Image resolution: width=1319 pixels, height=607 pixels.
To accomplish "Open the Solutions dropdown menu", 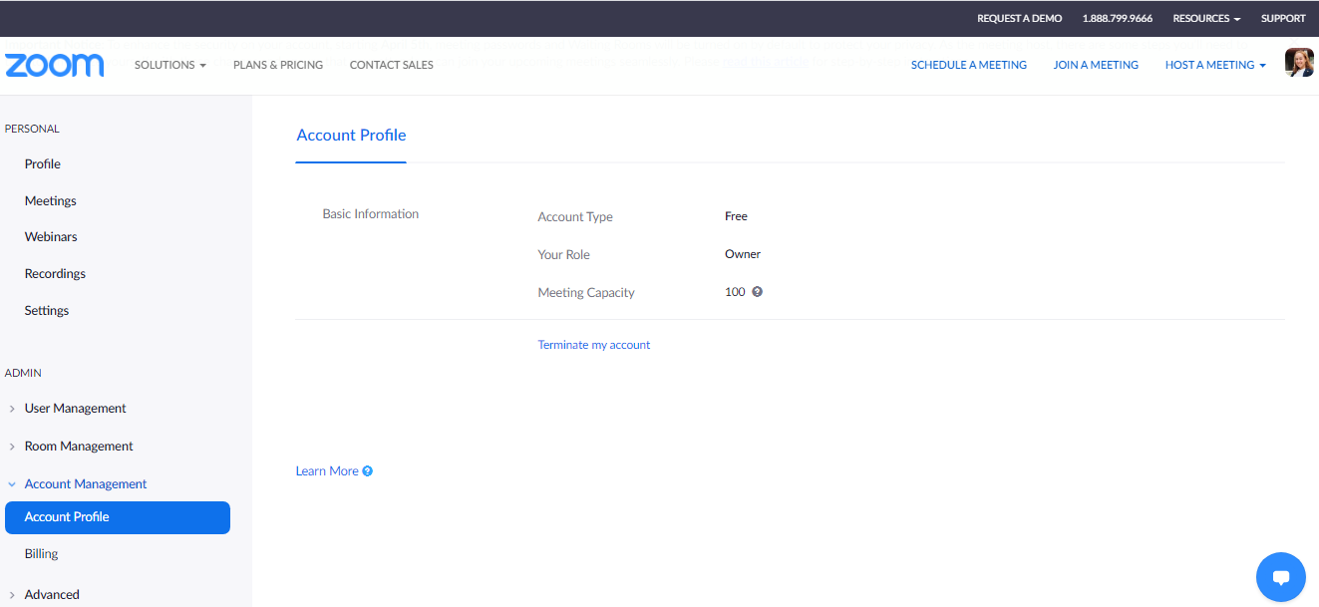I will click(170, 65).
